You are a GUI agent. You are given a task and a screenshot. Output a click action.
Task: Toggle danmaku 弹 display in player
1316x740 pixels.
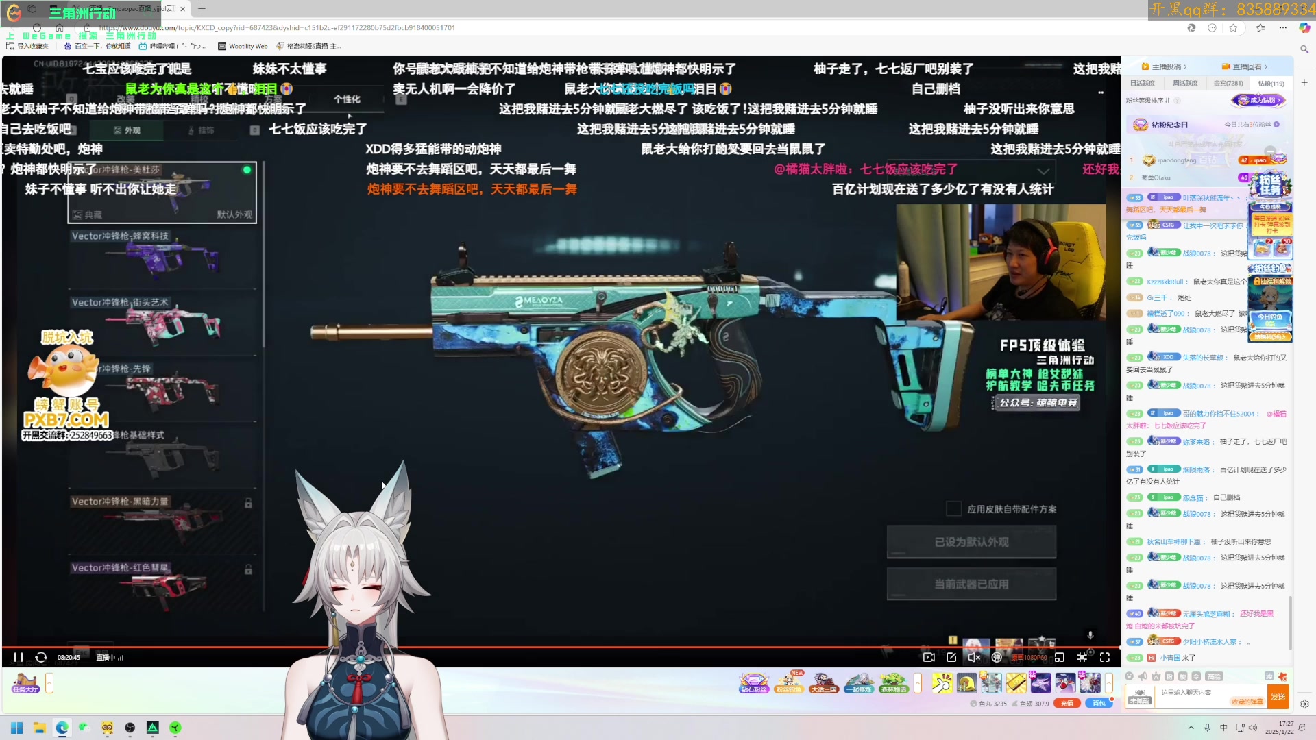(x=997, y=657)
